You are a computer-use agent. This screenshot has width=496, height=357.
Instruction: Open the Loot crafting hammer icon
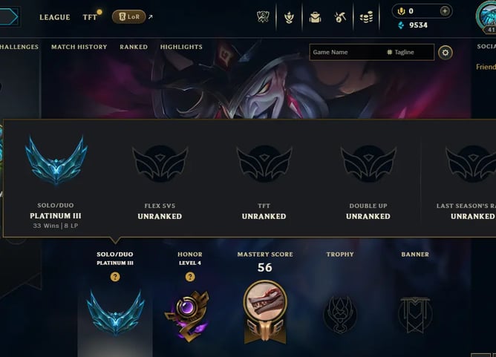pyautogui.click(x=340, y=17)
